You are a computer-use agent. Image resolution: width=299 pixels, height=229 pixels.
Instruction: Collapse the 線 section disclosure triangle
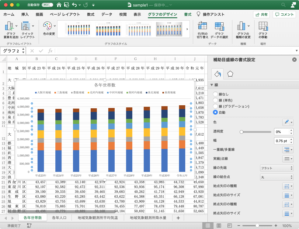point(212,85)
